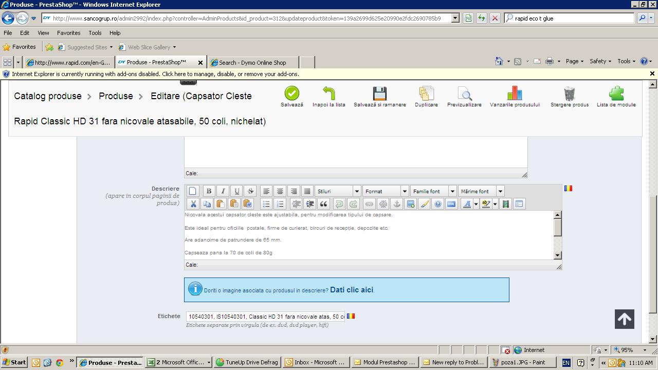Open text color picker arrow

(x=476, y=204)
